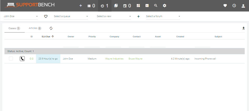The height and width of the screenshot is (111, 249).
Task: Click the '23.9 Hour(s) to go' SLA cell
Action: click(48, 59)
